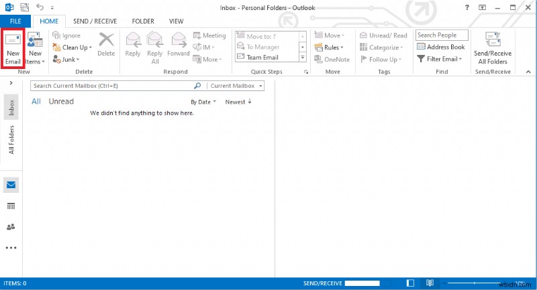Open the FILE tab

pos(15,21)
